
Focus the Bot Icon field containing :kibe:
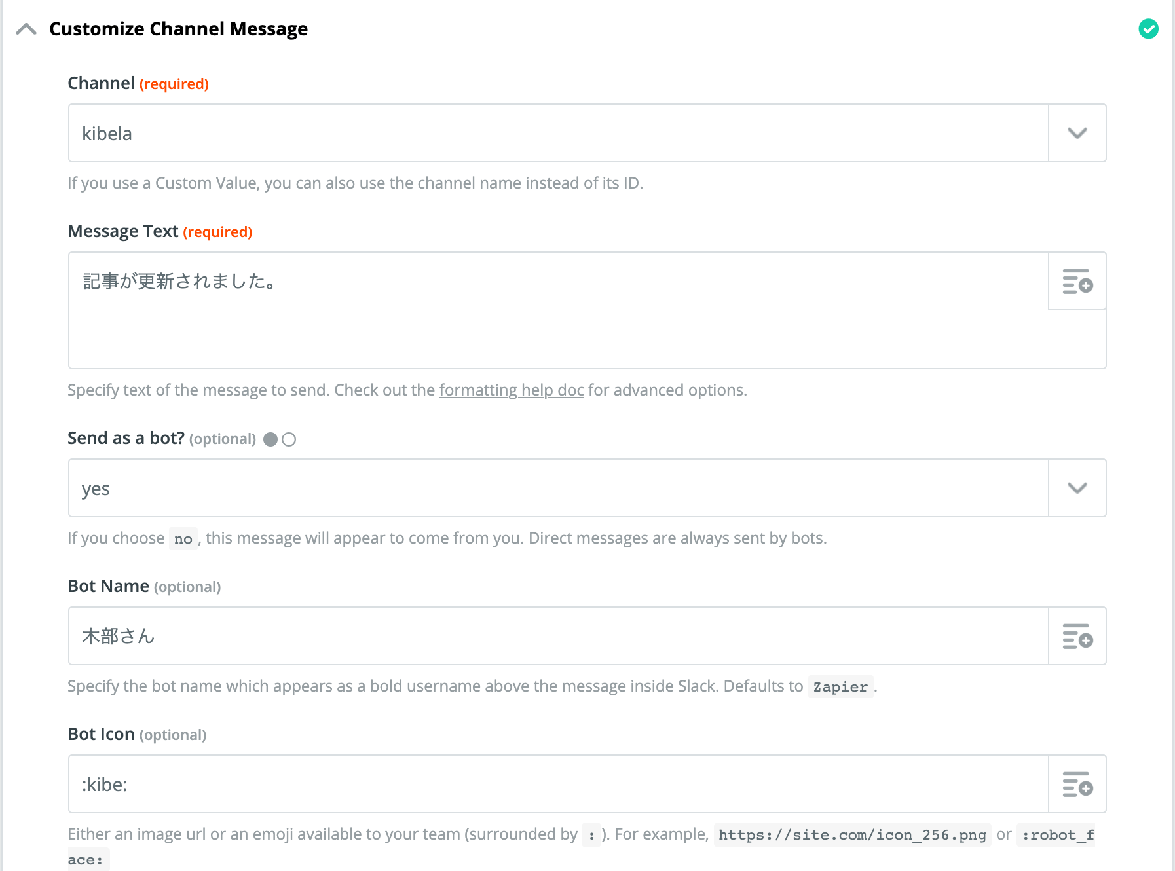coord(558,784)
